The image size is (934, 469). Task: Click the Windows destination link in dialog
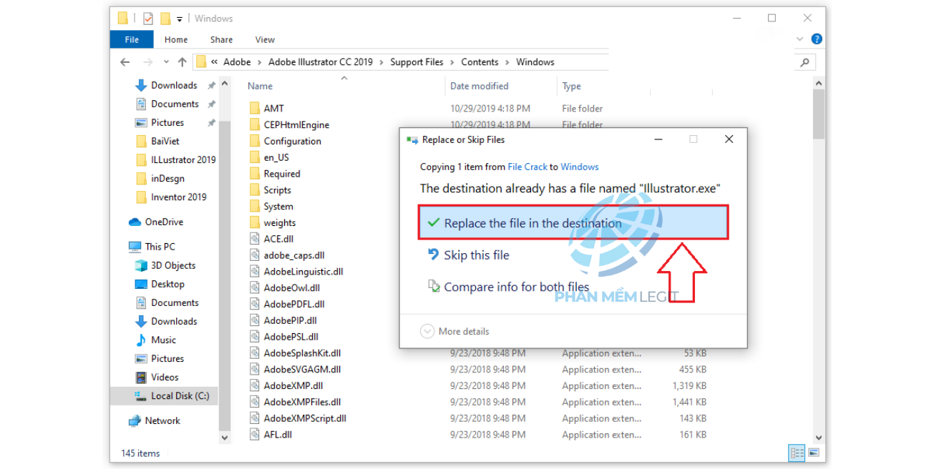(x=580, y=167)
